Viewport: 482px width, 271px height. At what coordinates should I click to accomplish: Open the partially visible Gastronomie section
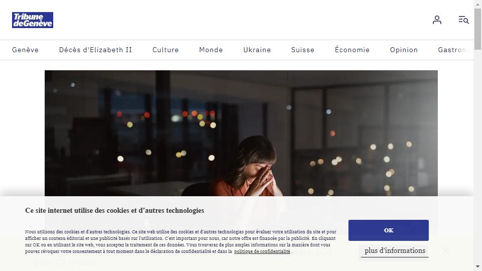[x=454, y=50]
